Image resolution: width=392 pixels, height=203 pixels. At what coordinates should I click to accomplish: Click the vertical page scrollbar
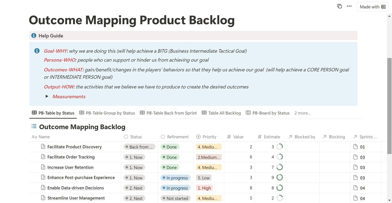coord(389,105)
